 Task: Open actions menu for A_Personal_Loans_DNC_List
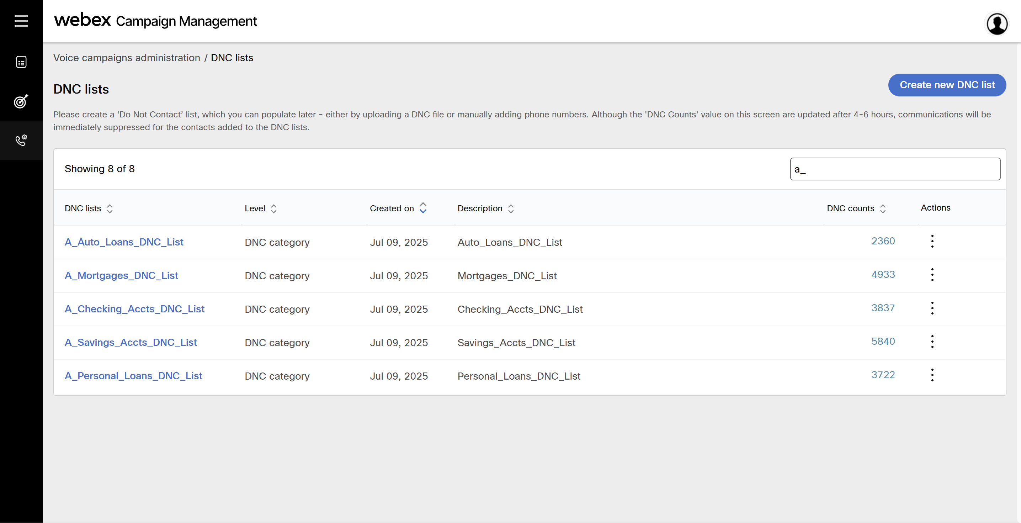click(932, 375)
